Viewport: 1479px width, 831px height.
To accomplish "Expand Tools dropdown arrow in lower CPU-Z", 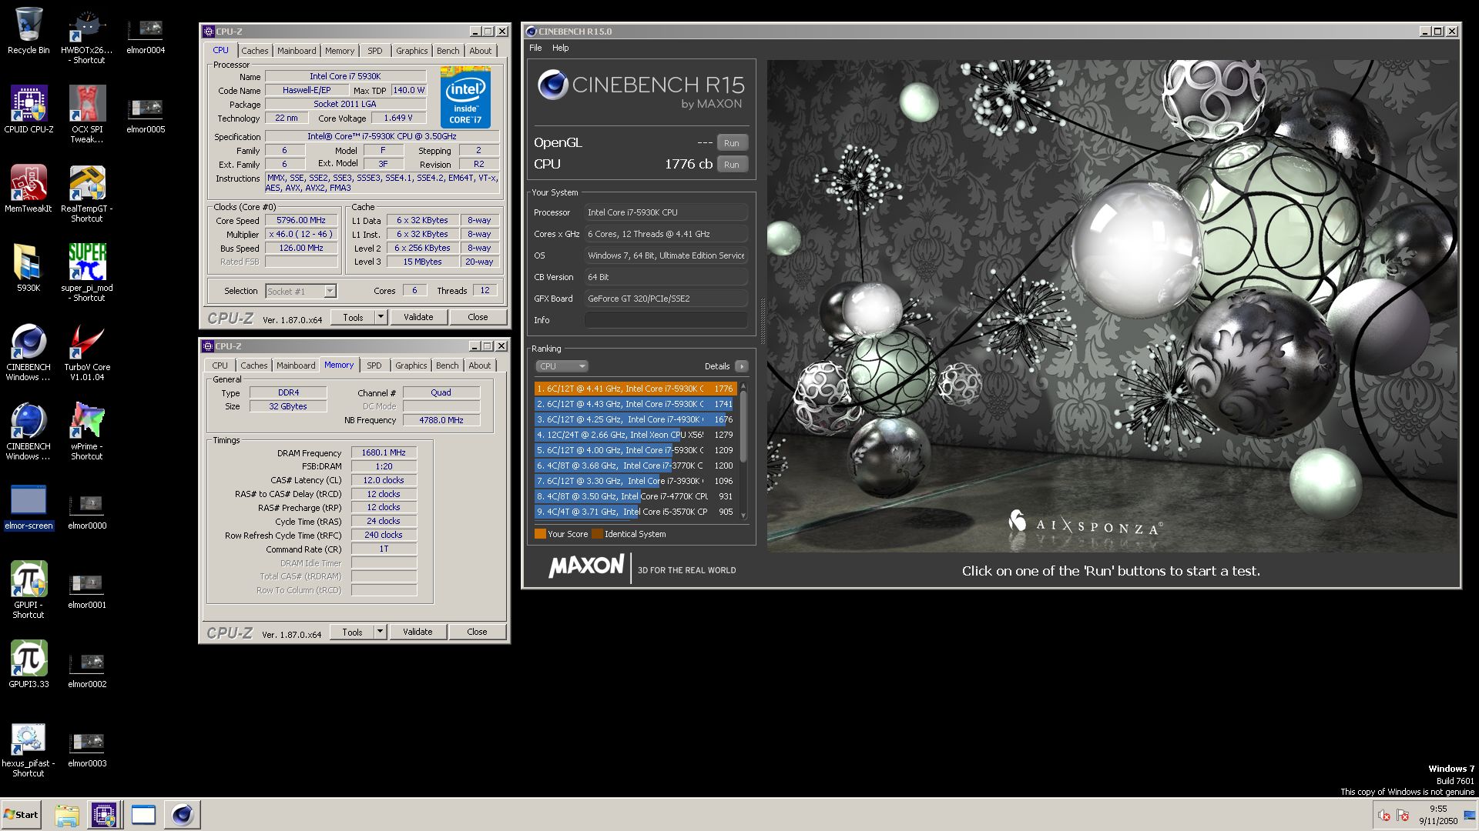I will tap(379, 632).
